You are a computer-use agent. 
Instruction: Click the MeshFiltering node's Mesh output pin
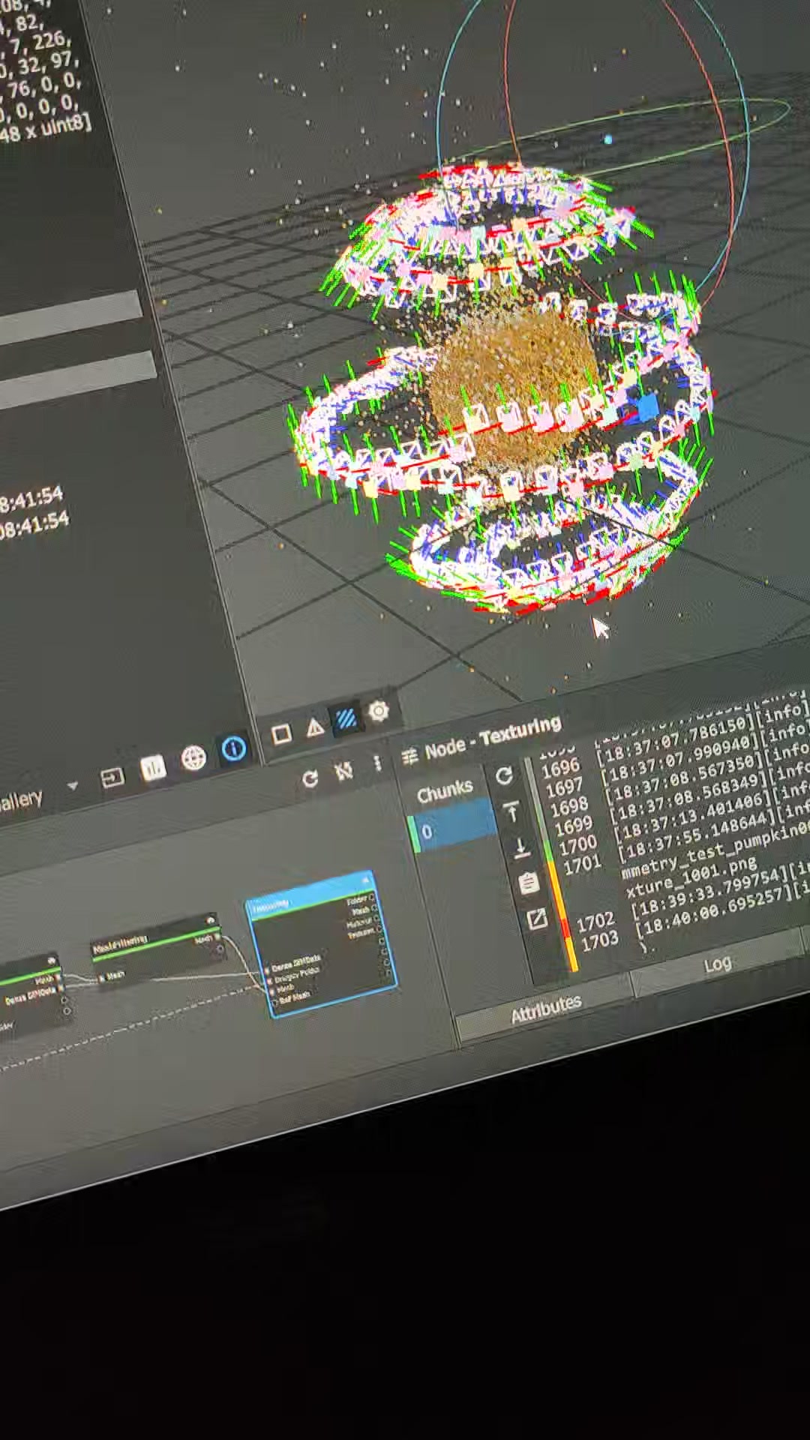click(x=217, y=937)
